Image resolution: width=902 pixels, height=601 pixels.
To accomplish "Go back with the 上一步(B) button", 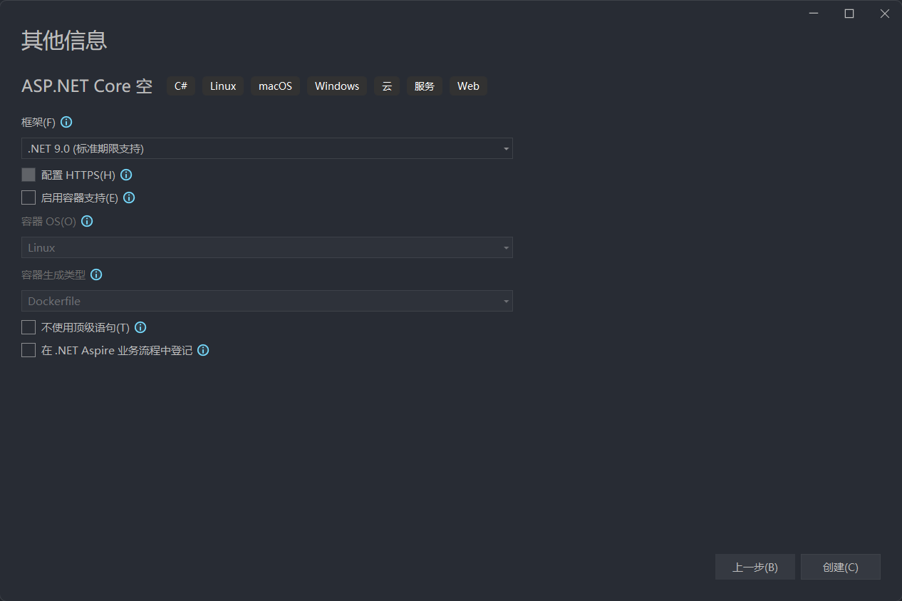I will click(x=755, y=567).
